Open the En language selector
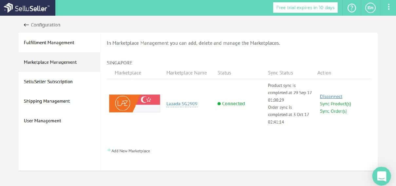The height and width of the screenshot is (186, 396). click(370, 8)
